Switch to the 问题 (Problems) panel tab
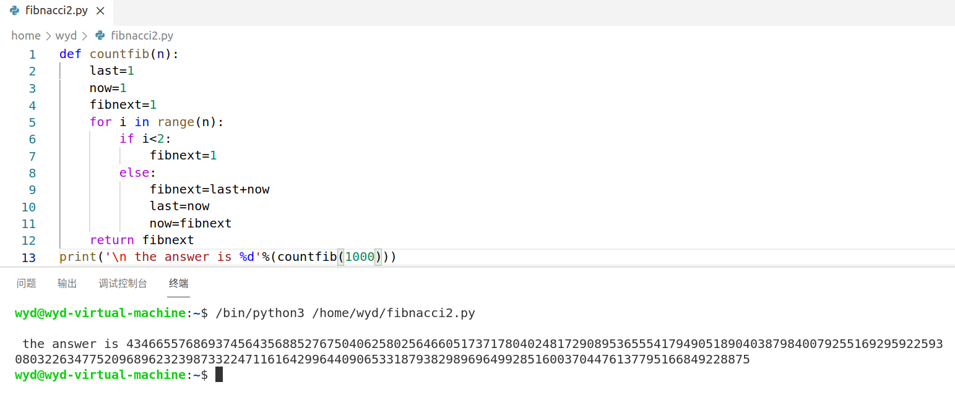Viewport: 955px width, 395px height. coord(27,283)
